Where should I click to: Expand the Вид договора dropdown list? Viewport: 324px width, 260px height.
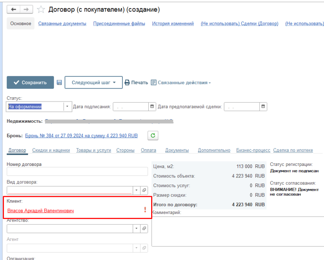(136, 190)
